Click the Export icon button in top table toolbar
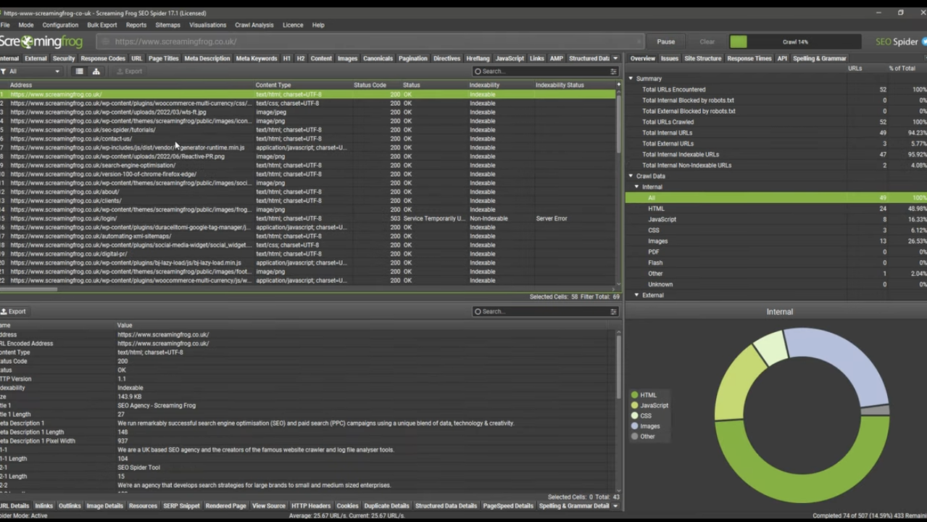This screenshot has height=522, width=927. point(130,71)
